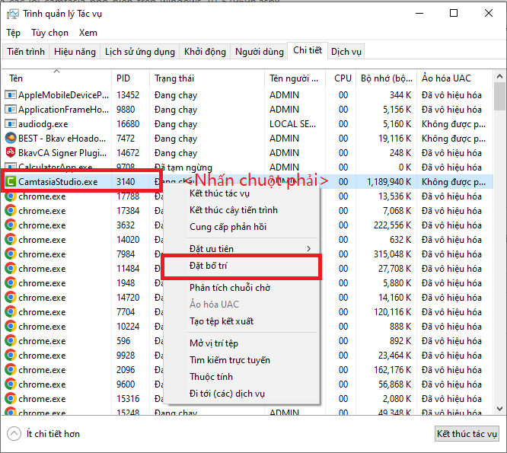Click the ApplicationFrameHo... process icon
This screenshot has height=453, width=507.
(11, 110)
